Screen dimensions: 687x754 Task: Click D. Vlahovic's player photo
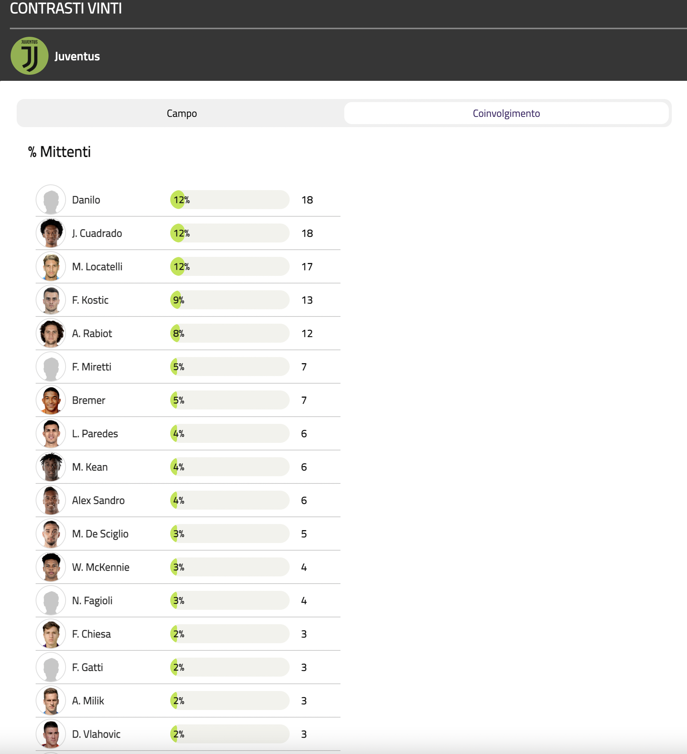click(x=51, y=734)
